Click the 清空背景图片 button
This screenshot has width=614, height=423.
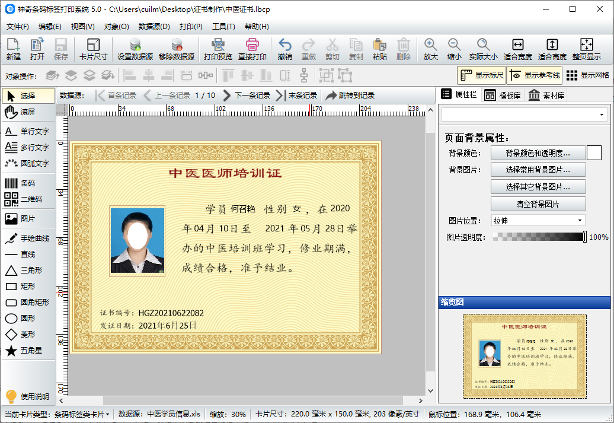pos(538,204)
